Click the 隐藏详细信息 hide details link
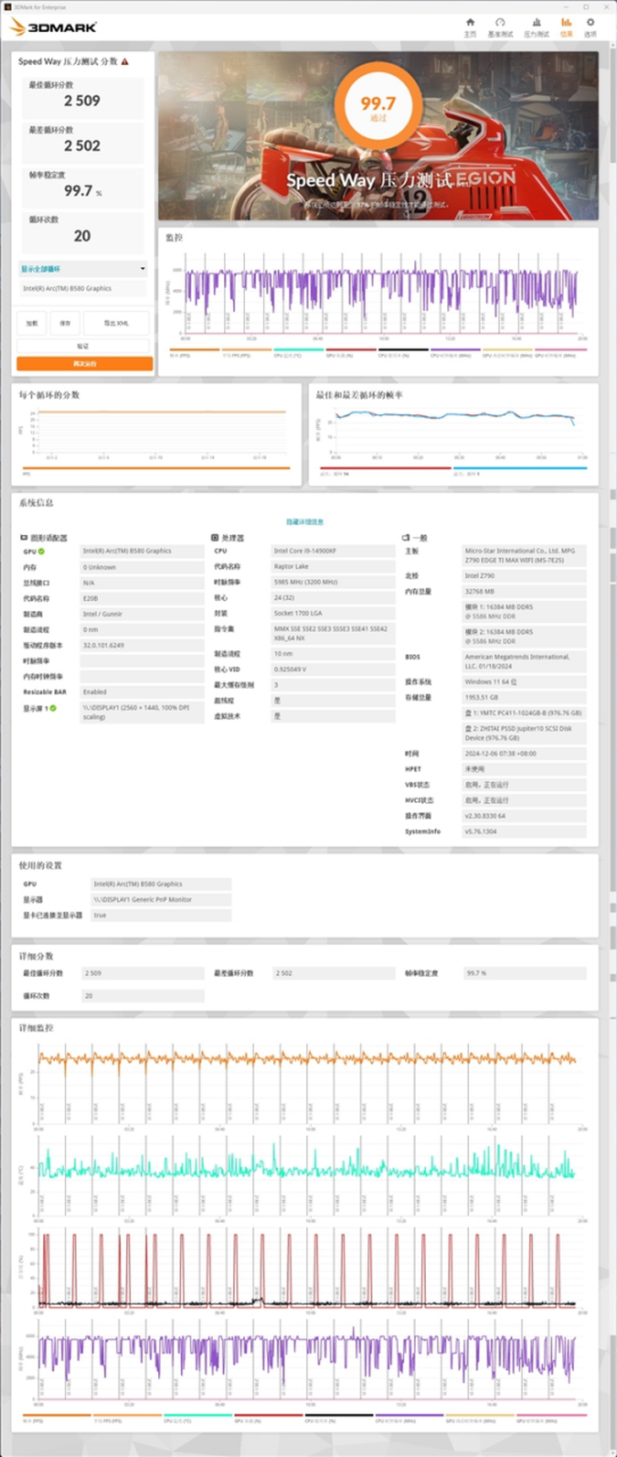 305,522
